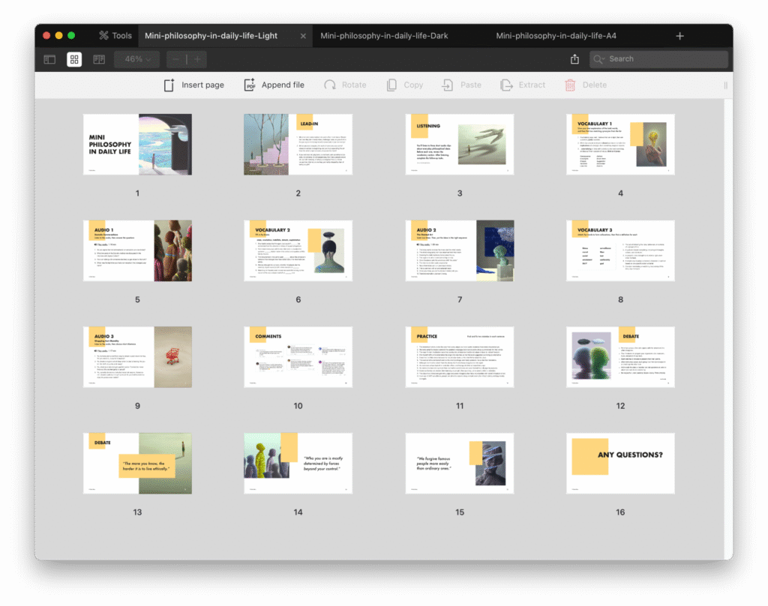This screenshot has height=606, width=768.
Task: Click the Paste icon in toolbar
Action: [x=448, y=85]
